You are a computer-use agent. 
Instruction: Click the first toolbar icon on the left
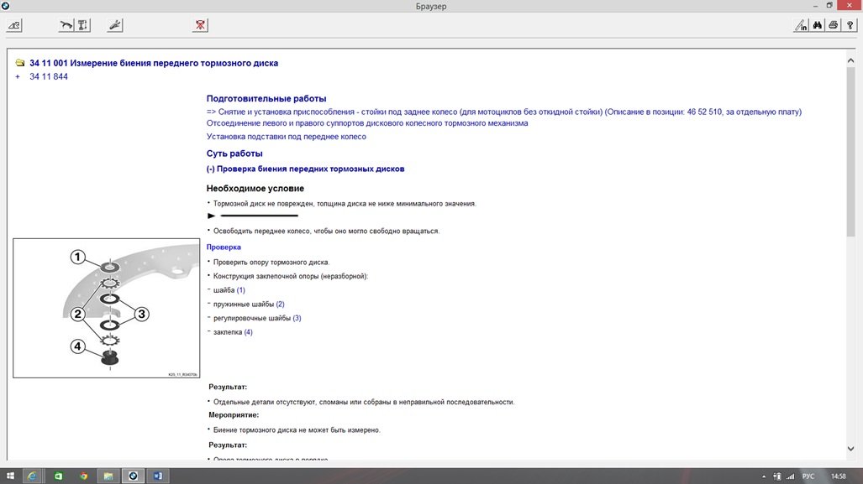coord(14,25)
